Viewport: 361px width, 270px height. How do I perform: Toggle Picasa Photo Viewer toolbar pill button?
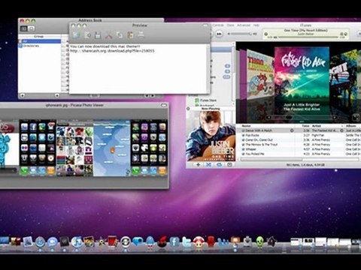pyautogui.click(x=164, y=105)
